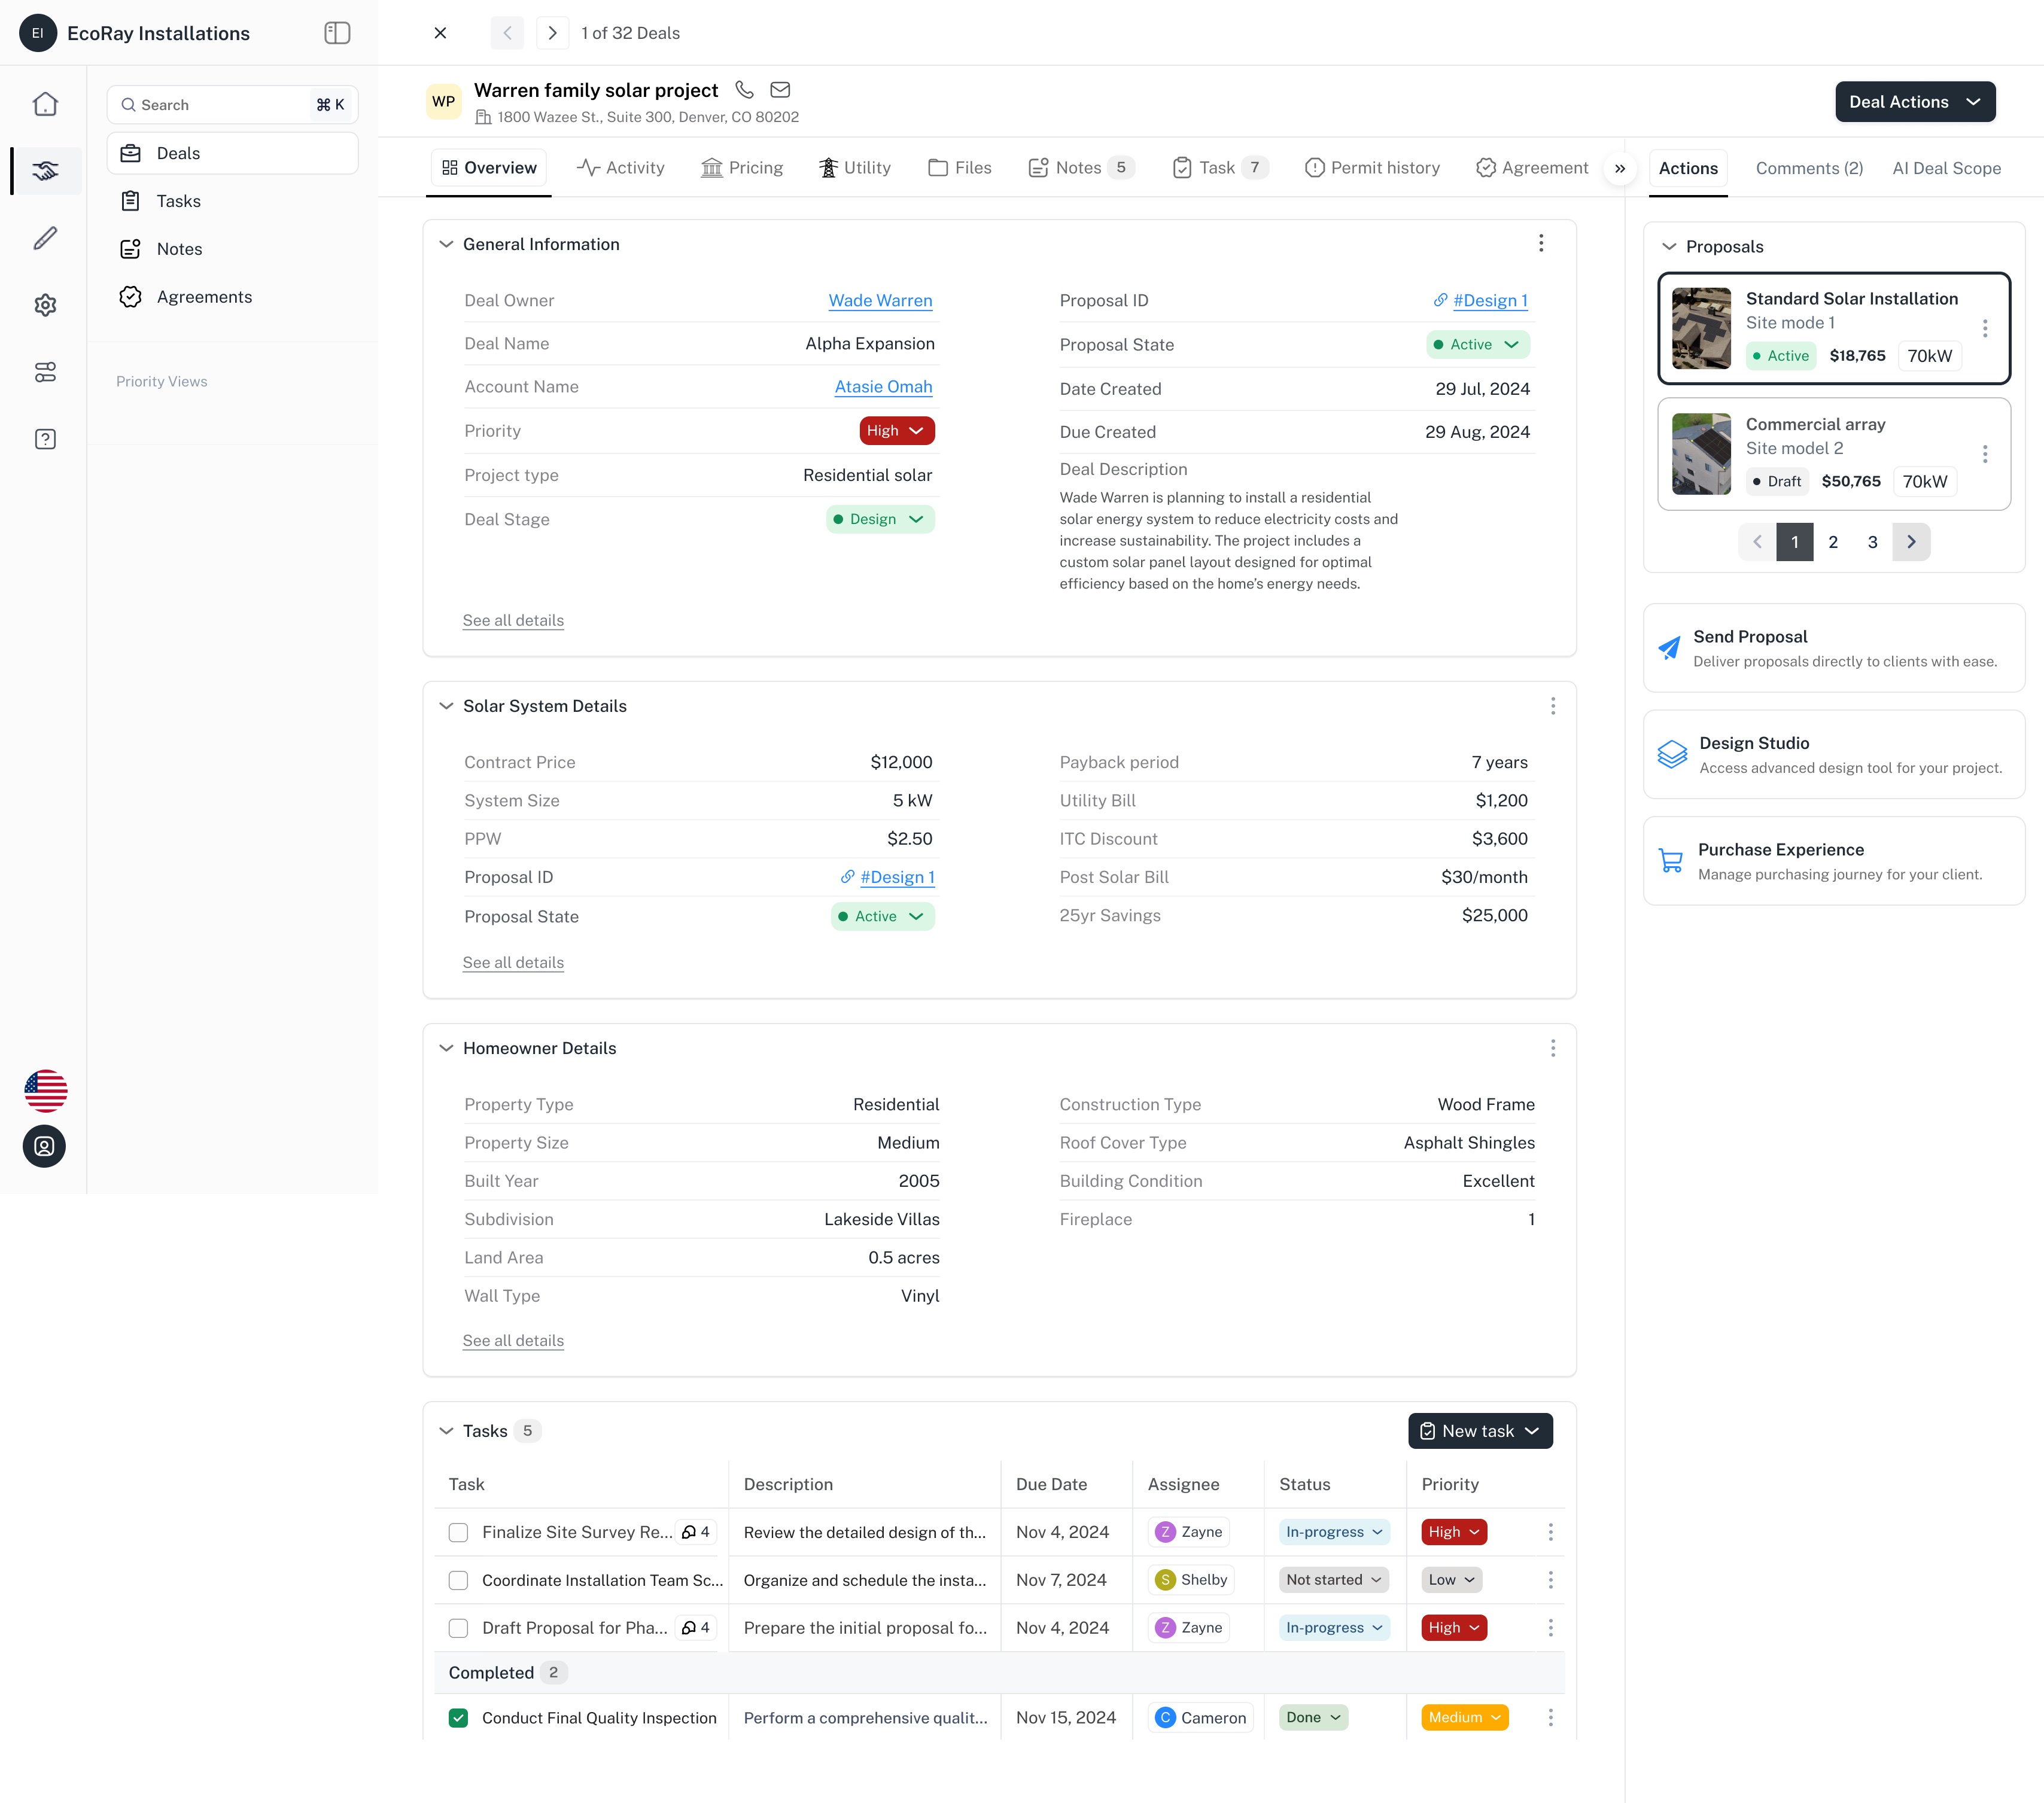The width and height of the screenshot is (2044, 1803).
Task: Click the Search input field
Action: [x=232, y=104]
